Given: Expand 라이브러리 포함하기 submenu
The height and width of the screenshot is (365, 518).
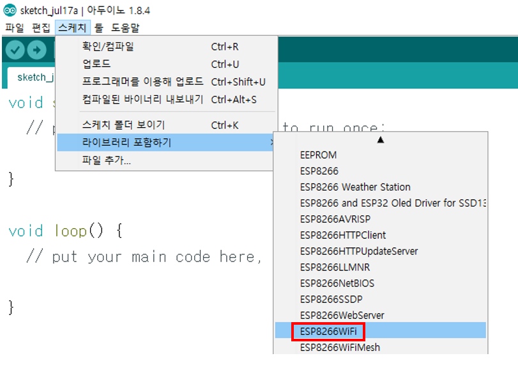Looking at the screenshot, I should pyautogui.click(x=165, y=143).
